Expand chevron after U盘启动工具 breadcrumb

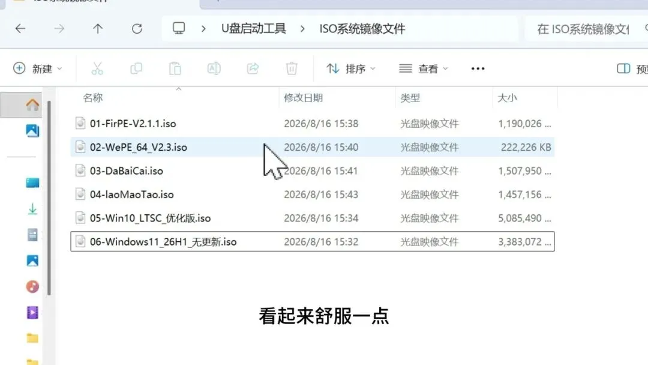302,29
